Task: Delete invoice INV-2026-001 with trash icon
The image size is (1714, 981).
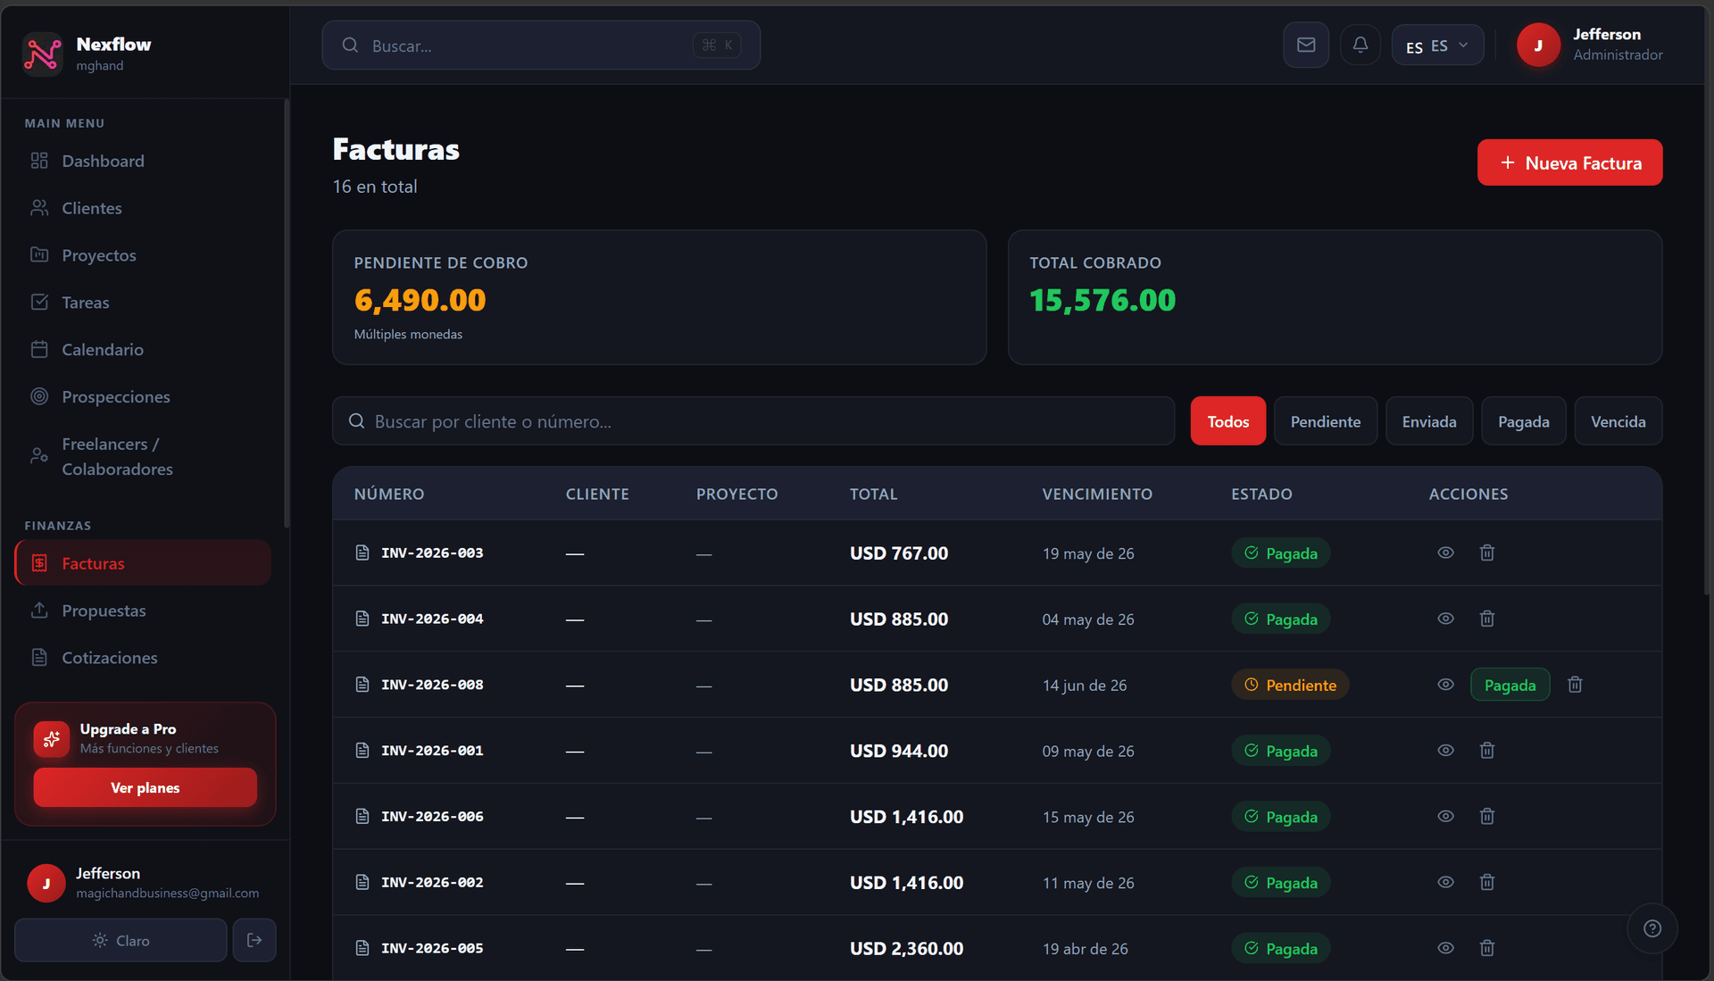Action: click(x=1487, y=751)
